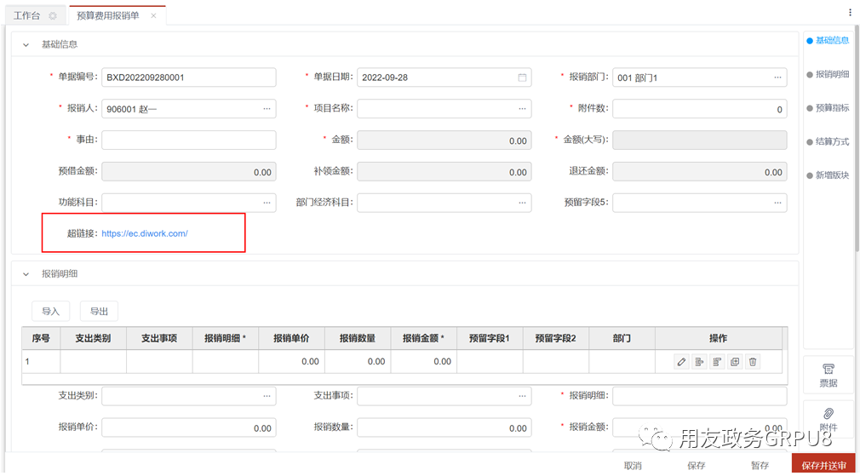Jump to 报销明细 in side navigation
The height and width of the screenshot is (476, 860).
click(x=828, y=75)
